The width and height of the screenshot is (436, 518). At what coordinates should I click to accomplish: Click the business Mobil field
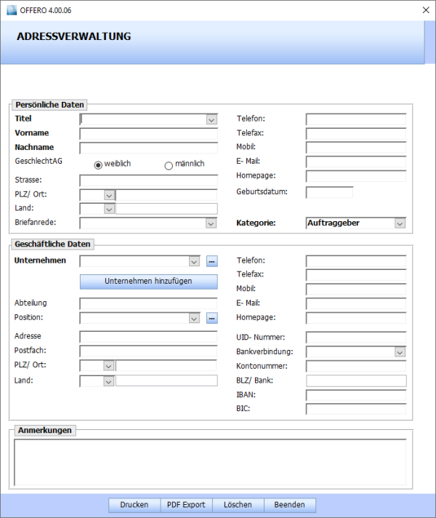pos(356,290)
